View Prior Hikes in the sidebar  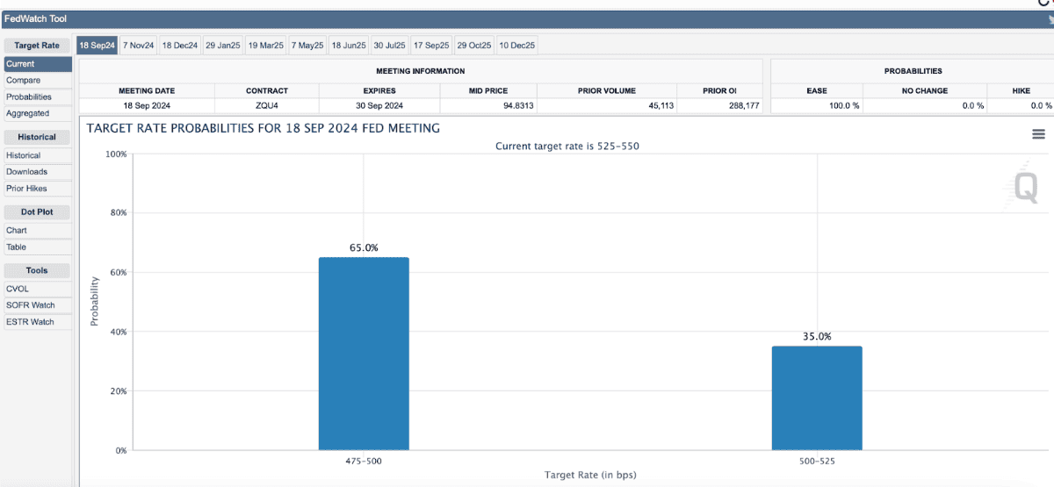pos(27,189)
